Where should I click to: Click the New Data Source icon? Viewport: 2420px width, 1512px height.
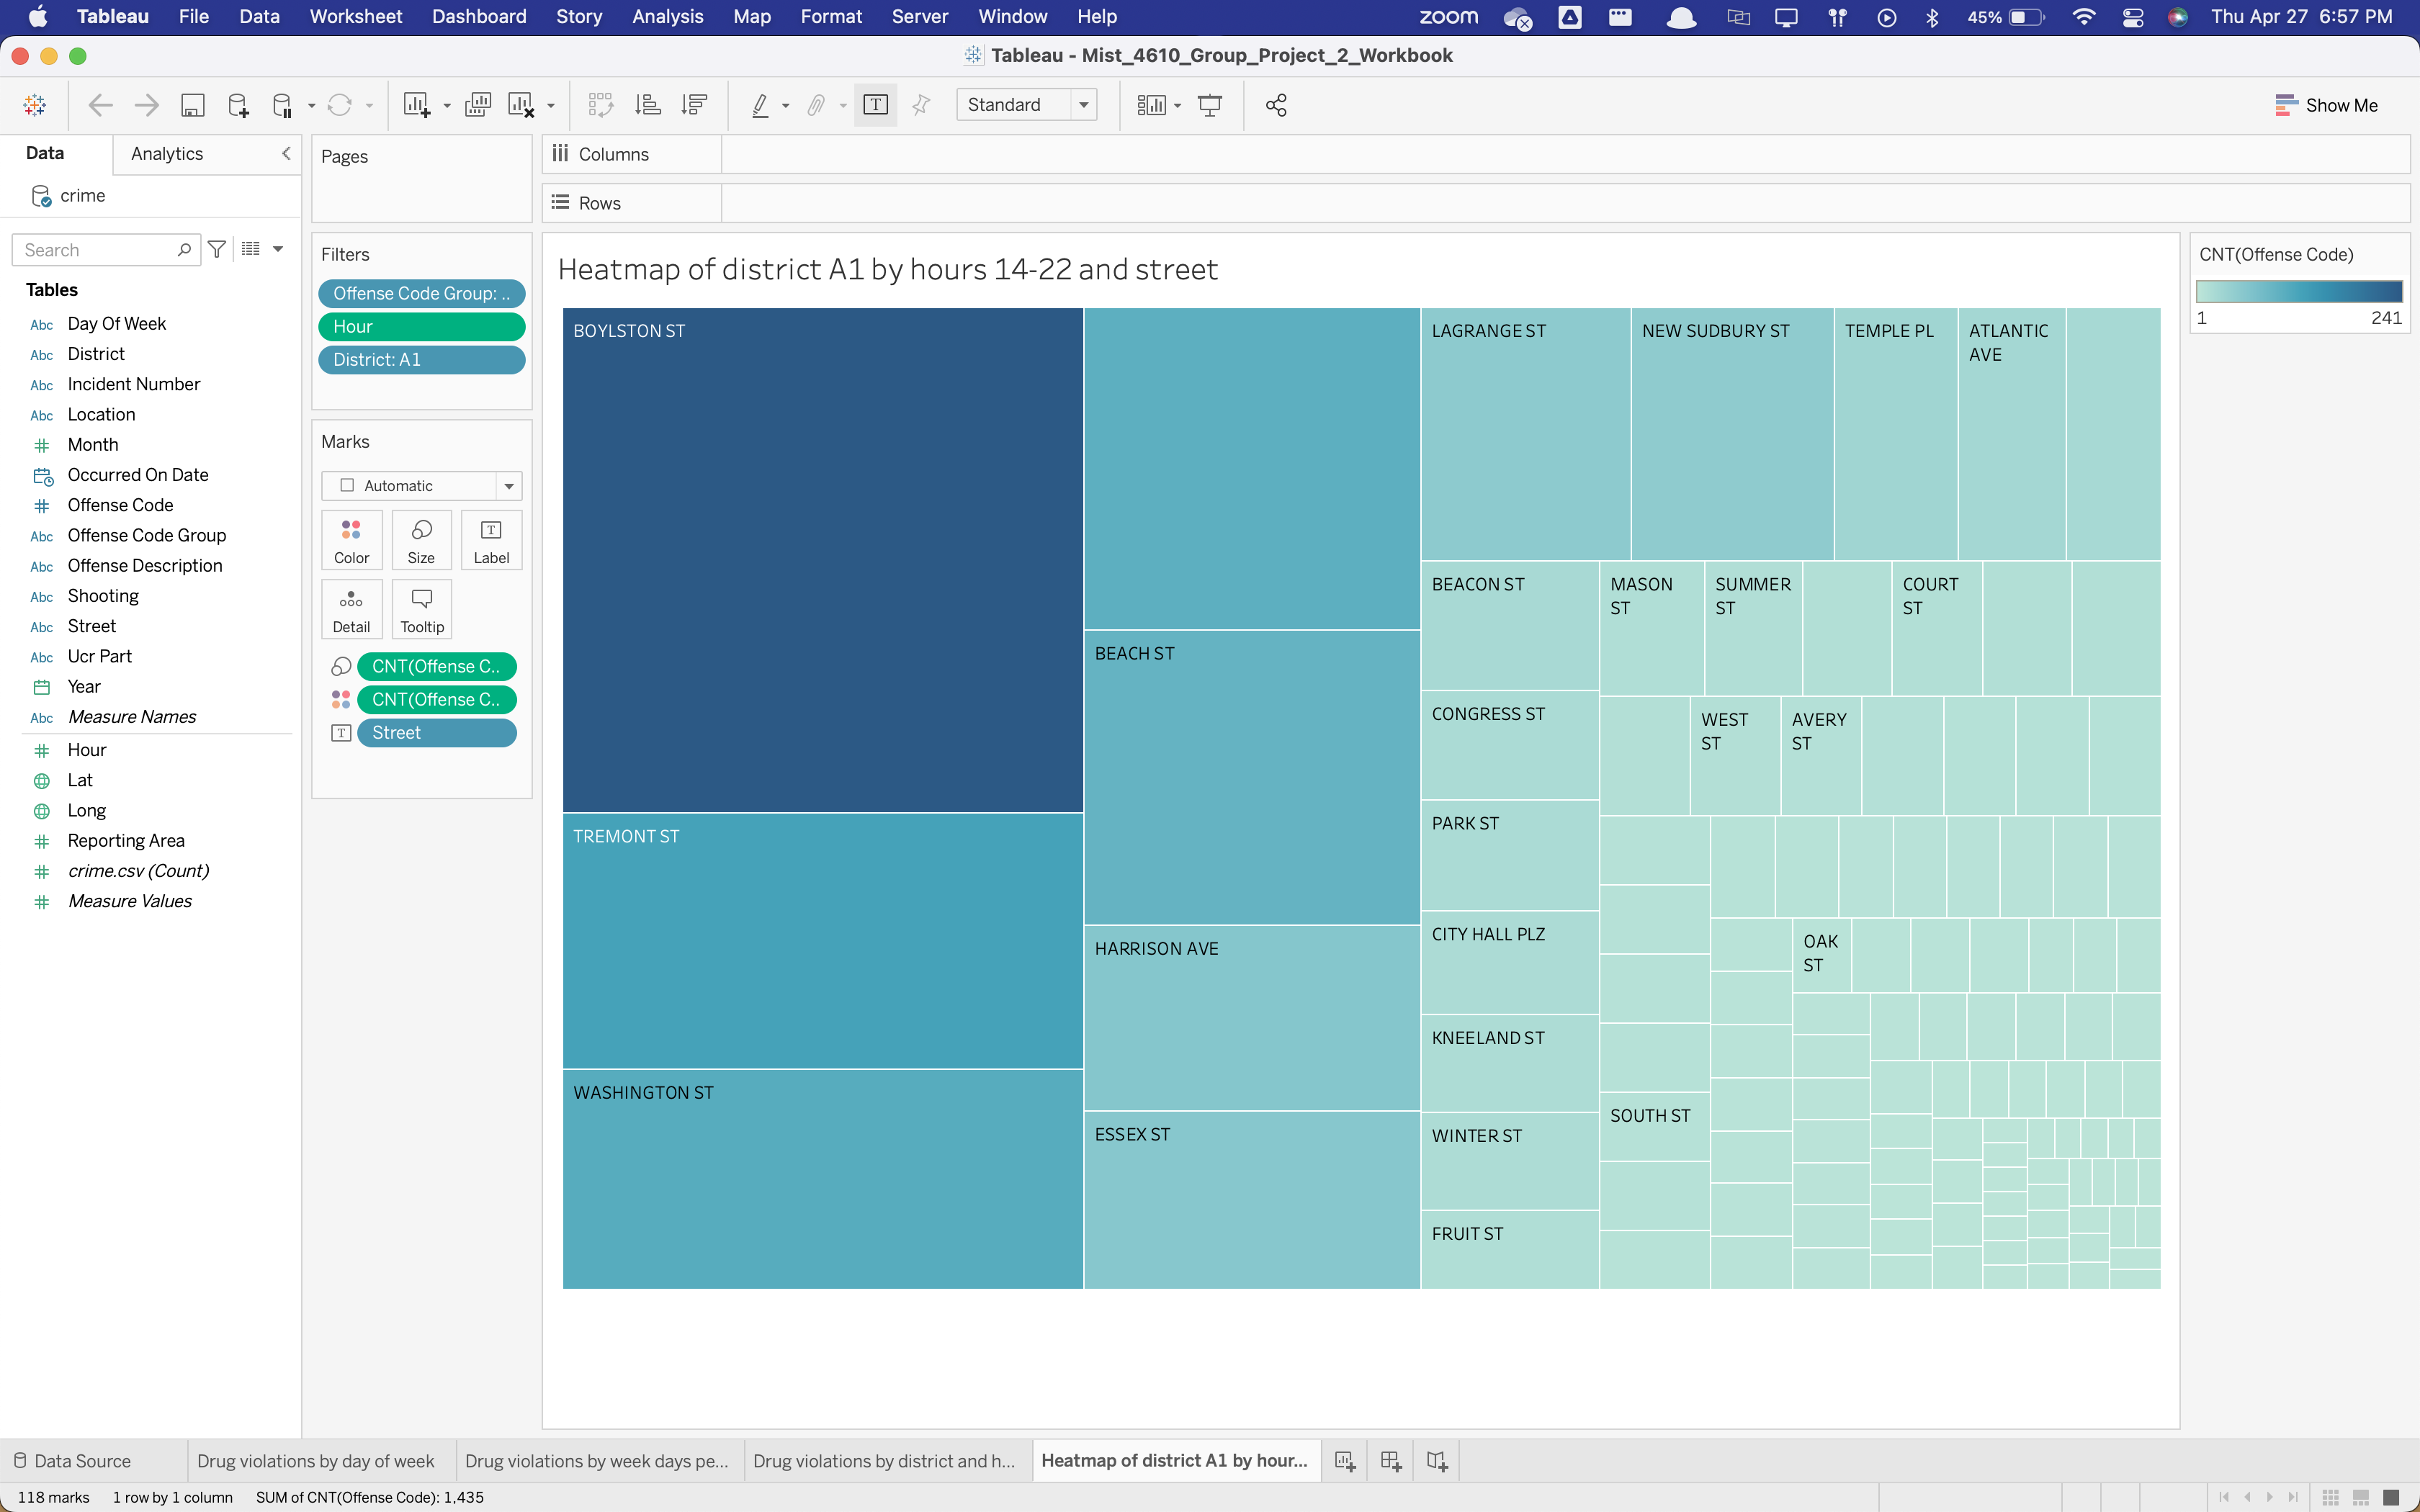click(238, 105)
